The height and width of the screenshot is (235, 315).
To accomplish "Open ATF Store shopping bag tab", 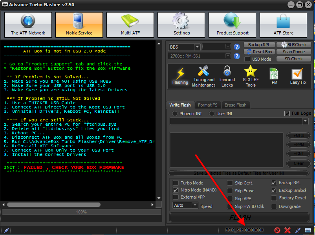I will click(283, 25).
